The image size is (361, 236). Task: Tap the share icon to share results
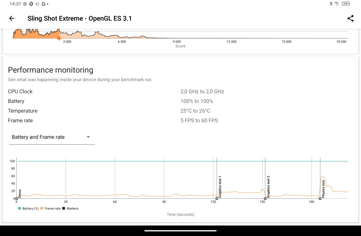click(x=350, y=18)
